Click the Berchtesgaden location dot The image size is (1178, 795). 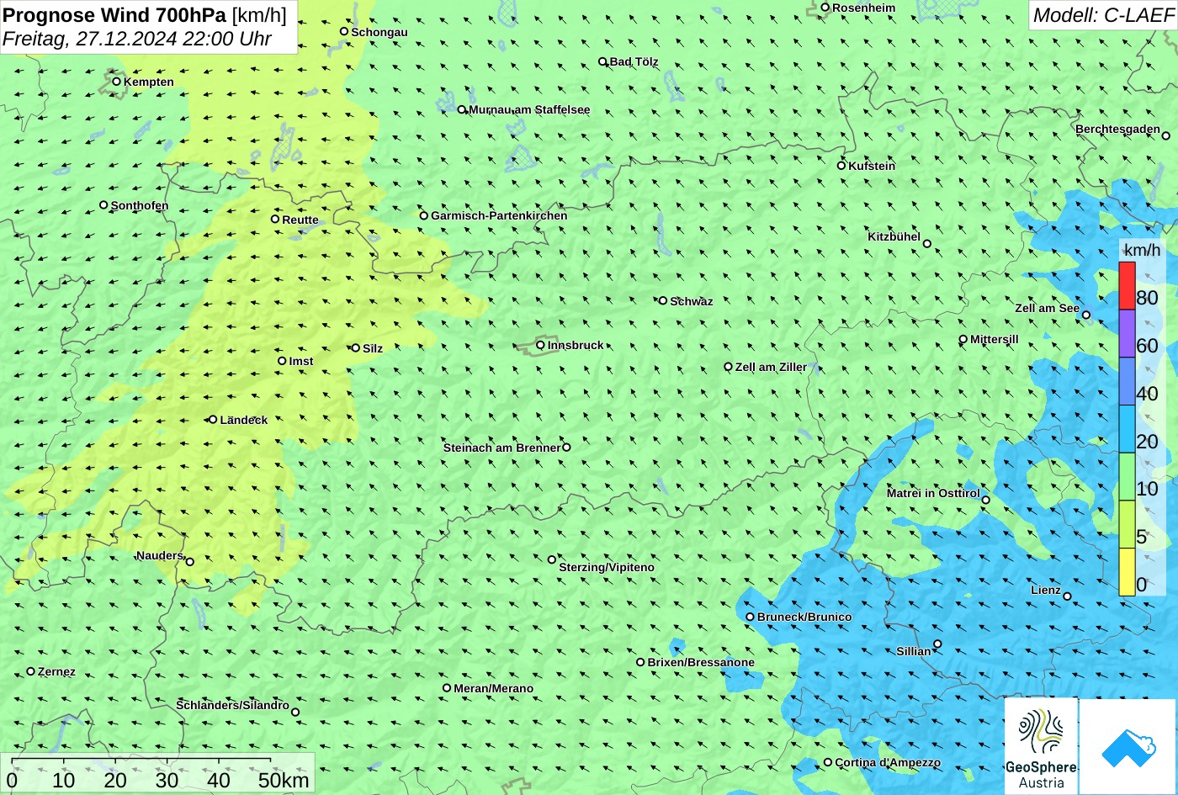click(1166, 135)
